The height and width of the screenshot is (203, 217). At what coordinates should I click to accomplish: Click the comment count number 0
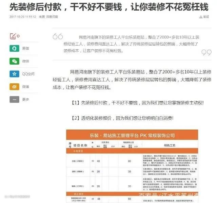[x=18, y=36]
